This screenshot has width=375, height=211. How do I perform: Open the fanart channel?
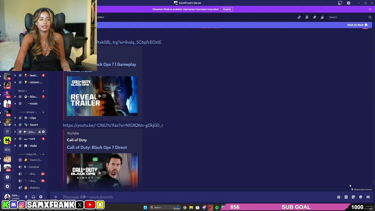[31, 125]
